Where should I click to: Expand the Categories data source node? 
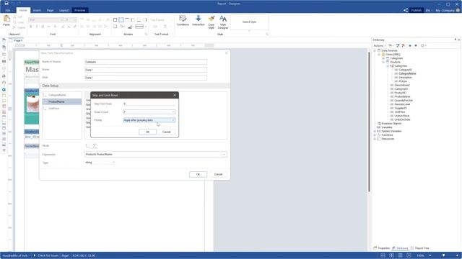point(383,58)
